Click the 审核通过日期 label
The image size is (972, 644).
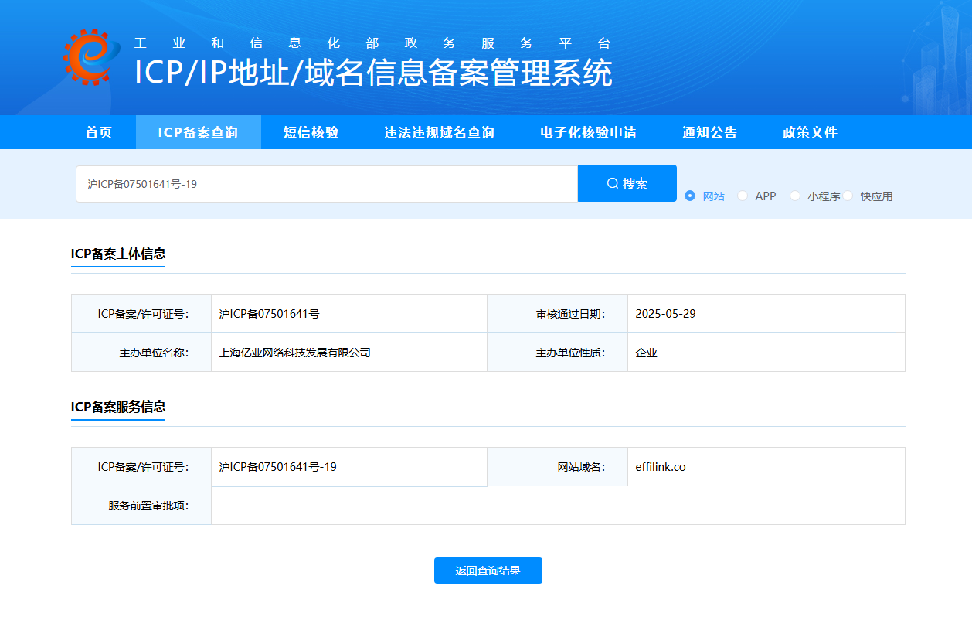pyautogui.click(x=570, y=314)
